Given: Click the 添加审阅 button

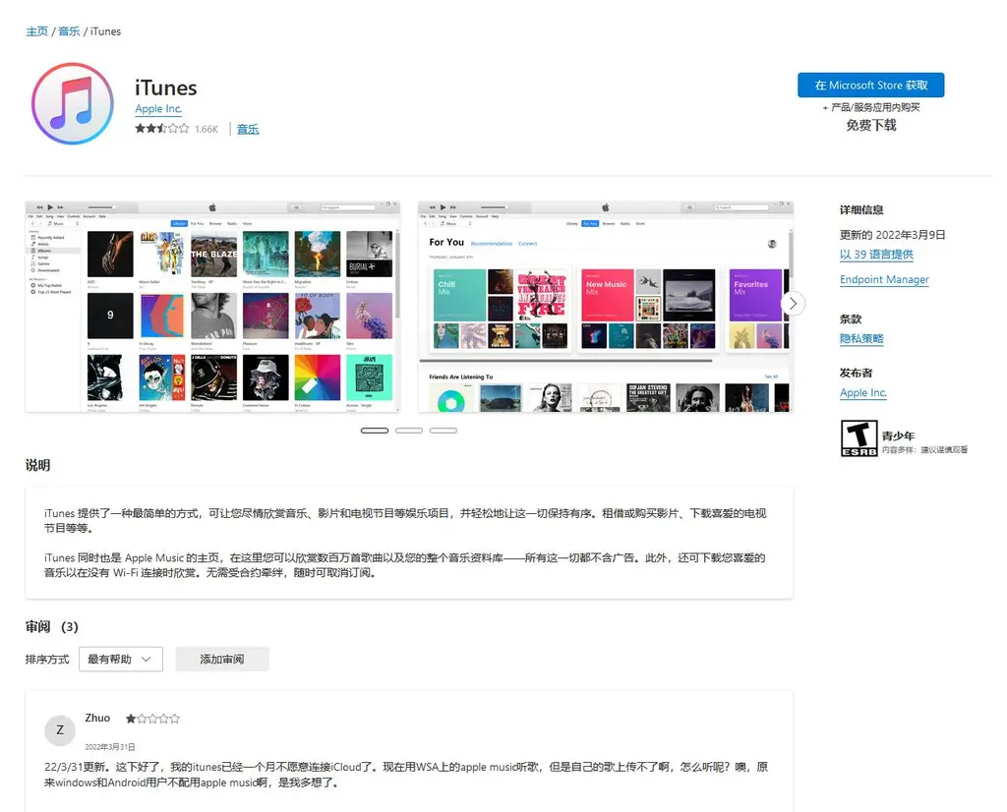Looking at the screenshot, I should pyautogui.click(x=221, y=660).
